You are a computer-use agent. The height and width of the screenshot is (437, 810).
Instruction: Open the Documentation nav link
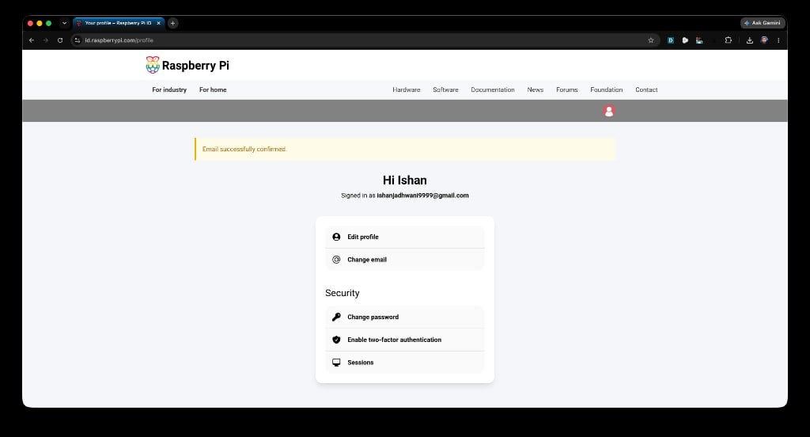click(x=493, y=89)
